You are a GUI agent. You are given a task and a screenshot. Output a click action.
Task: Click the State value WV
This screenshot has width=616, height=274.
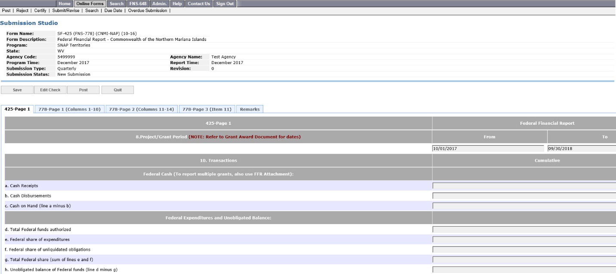(x=61, y=51)
